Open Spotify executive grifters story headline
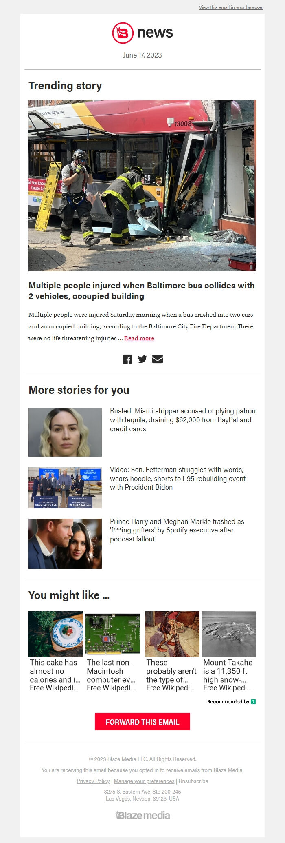This screenshot has height=843, width=285. (x=177, y=530)
